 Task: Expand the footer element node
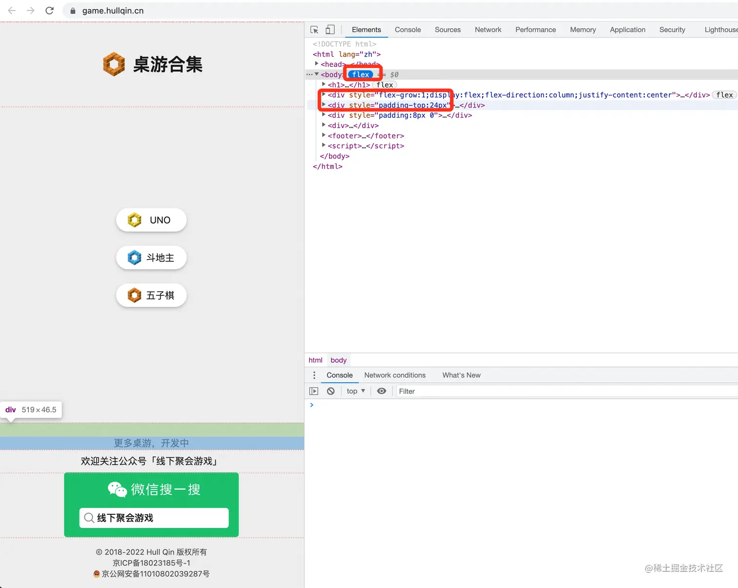click(324, 135)
